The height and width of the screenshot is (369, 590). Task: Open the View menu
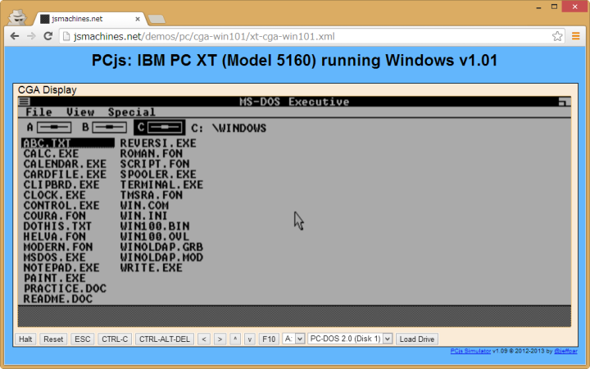coord(80,112)
